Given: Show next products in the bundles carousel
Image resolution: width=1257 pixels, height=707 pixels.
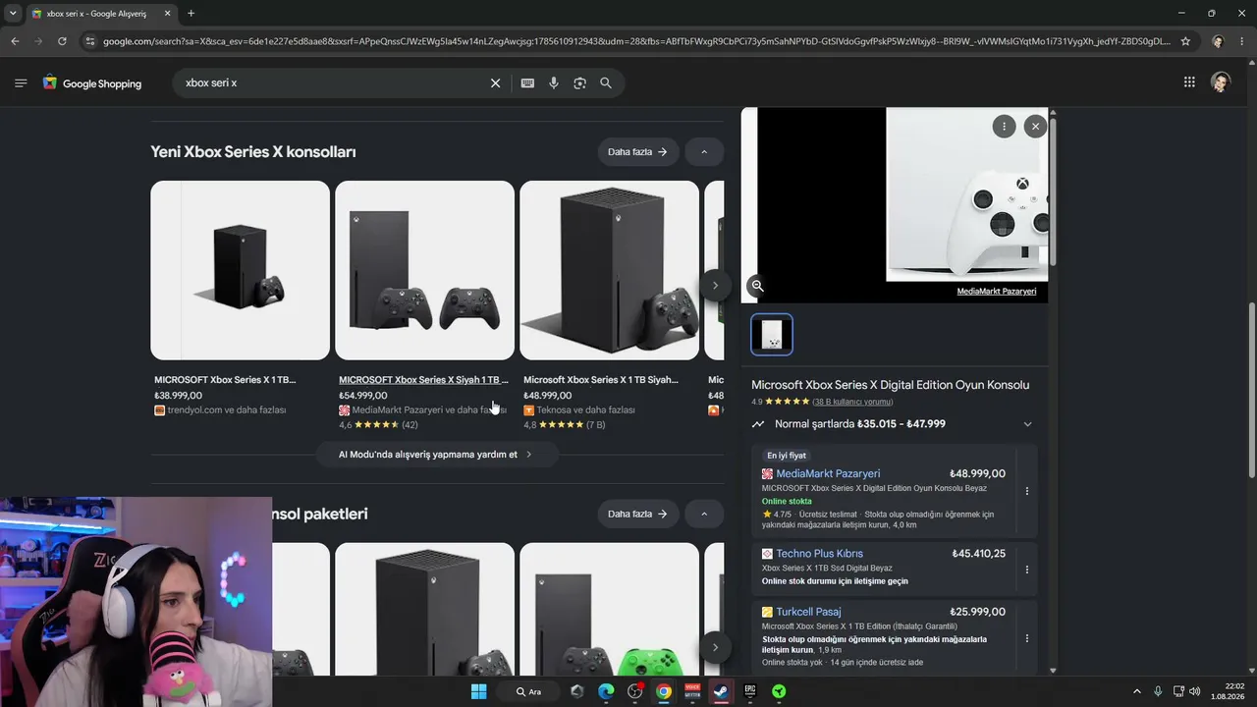Looking at the screenshot, I should (x=715, y=647).
